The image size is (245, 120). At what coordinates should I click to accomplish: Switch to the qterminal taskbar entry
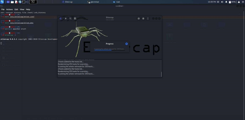click(93, 2)
